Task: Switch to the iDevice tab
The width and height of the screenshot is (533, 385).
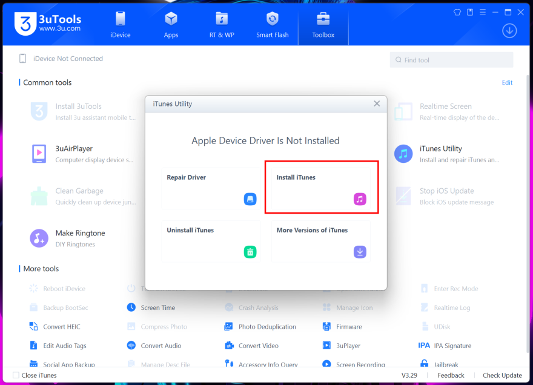Action: click(121, 25)
